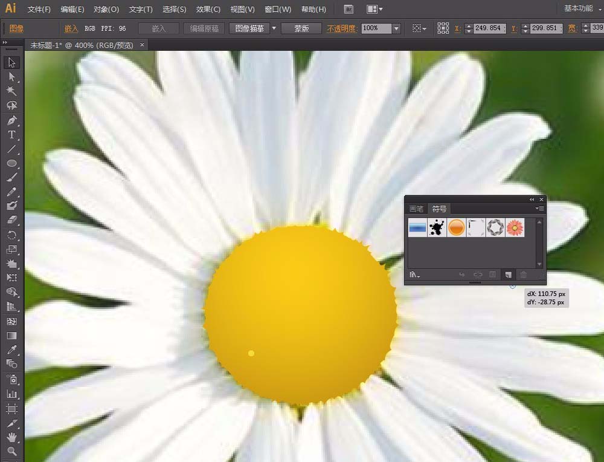Select the Rotate tool
The height and width of the screenshot is (462, 604).
pyautogui.click(x=11, y=235)
